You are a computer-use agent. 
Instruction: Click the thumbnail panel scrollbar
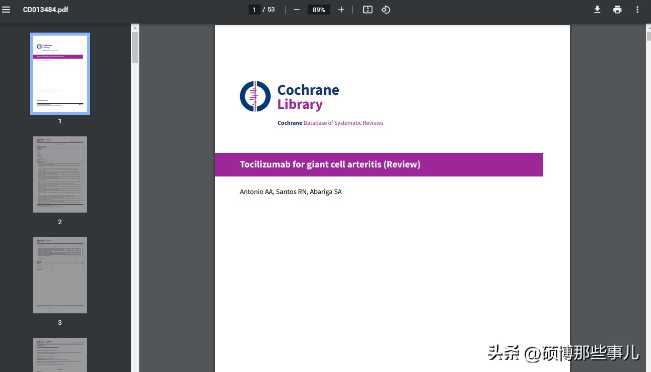(x=135, y=48)
